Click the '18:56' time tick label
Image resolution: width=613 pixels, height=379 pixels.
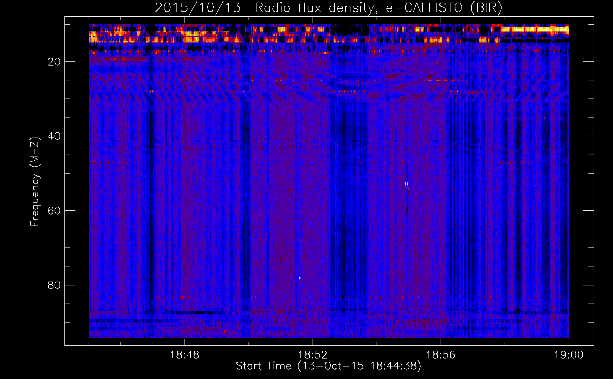tap(441, 355)
